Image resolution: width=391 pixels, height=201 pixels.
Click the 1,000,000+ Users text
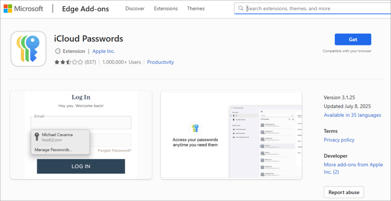tap(121, 62)
